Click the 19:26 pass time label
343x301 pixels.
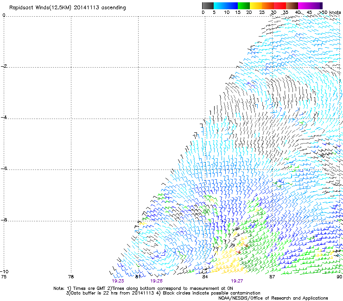[156, 281]
